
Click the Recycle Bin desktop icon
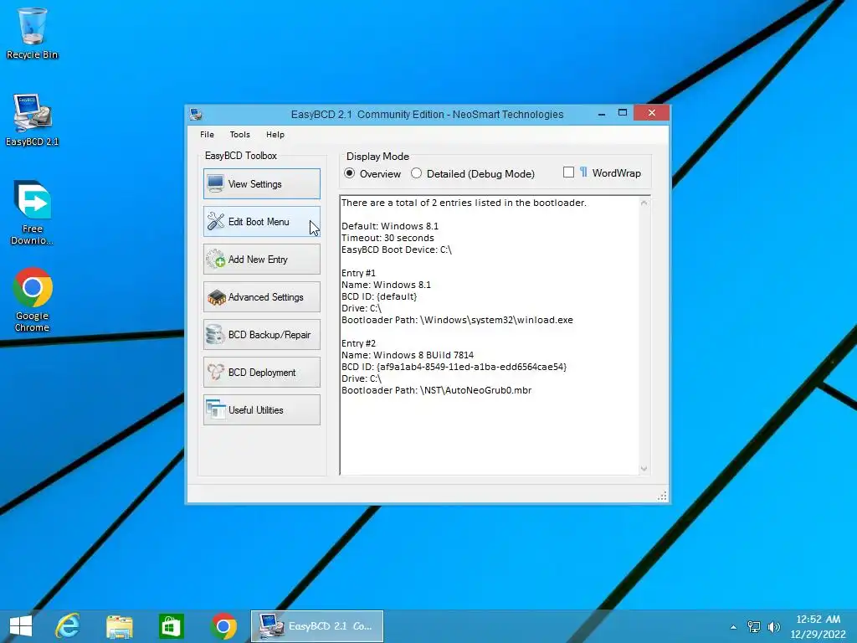tap(32, 33)
